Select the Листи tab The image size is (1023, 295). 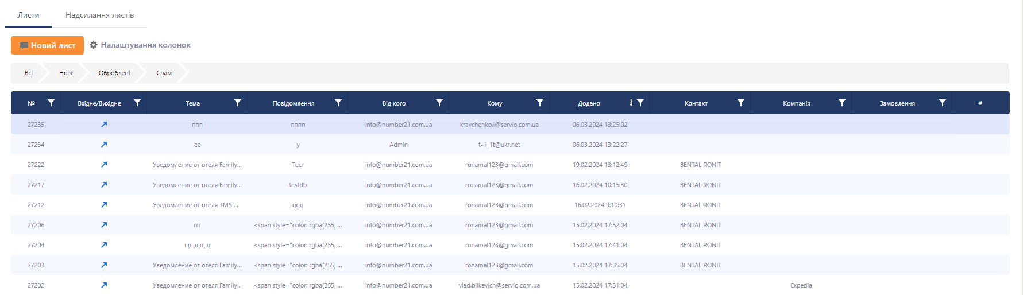pos(28,15)
